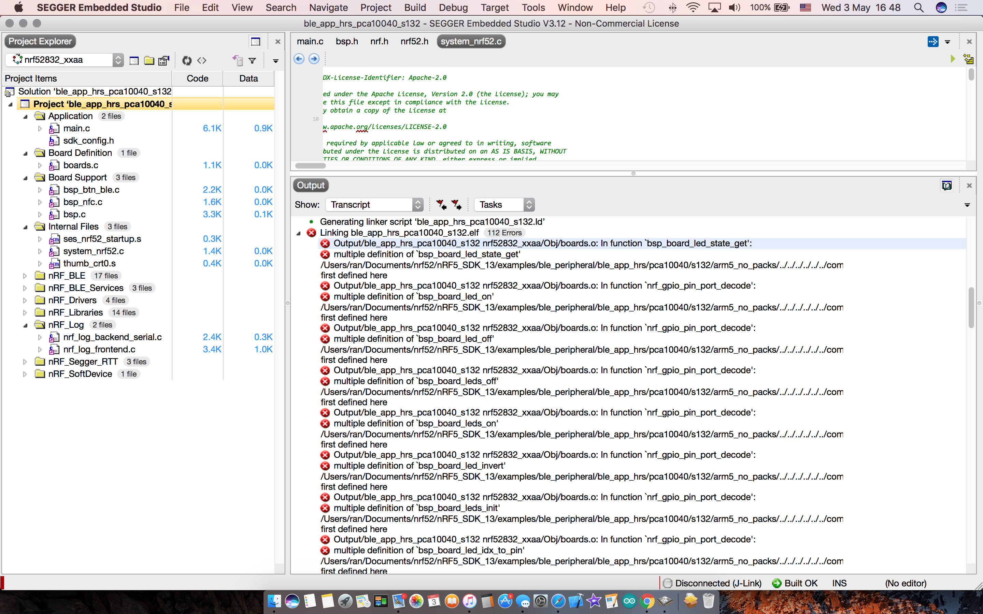Switch to the main.c editor tab

310,41
